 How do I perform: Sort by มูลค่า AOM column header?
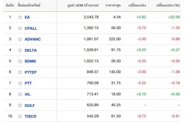pyautogui.click(x=83, y=5)
